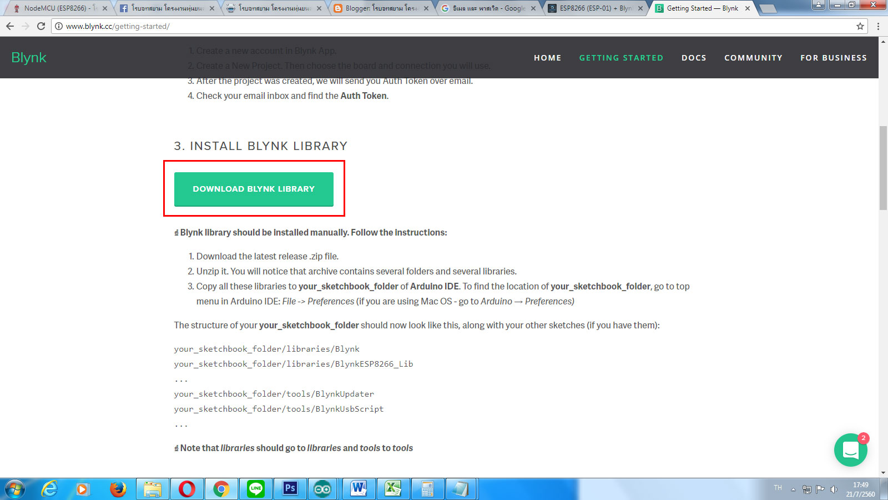Open FOR BUSINESS nav link
Screen dimensions: 888x500
tap(834, 58)
